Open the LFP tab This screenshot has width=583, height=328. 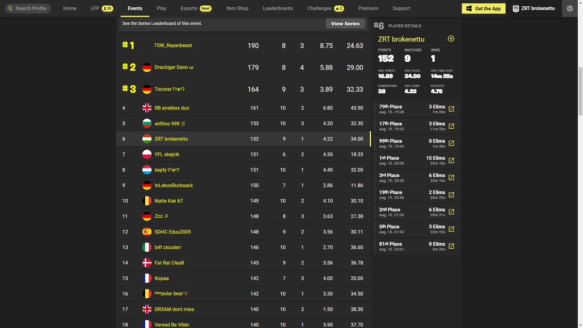click(102, 8)
